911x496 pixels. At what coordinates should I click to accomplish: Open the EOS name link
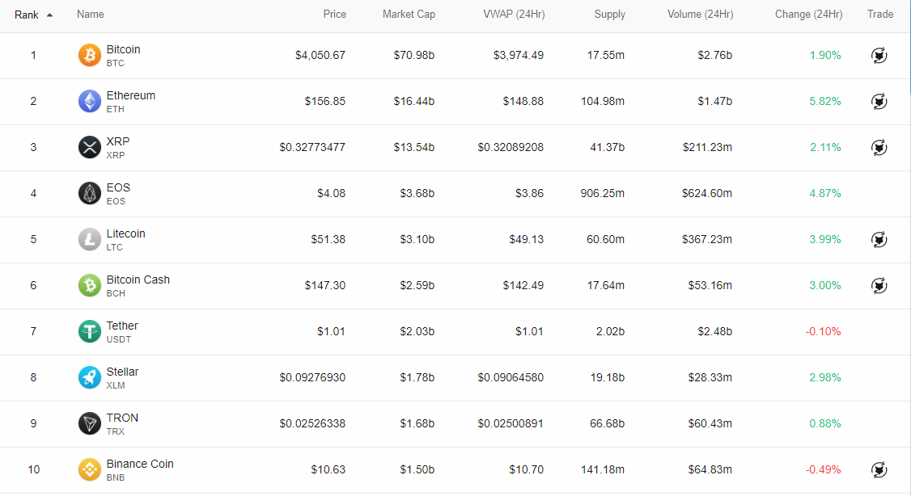118,187
